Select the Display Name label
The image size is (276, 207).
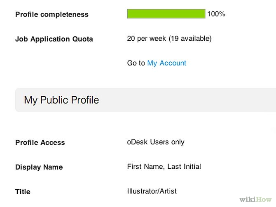coord(39,167)
